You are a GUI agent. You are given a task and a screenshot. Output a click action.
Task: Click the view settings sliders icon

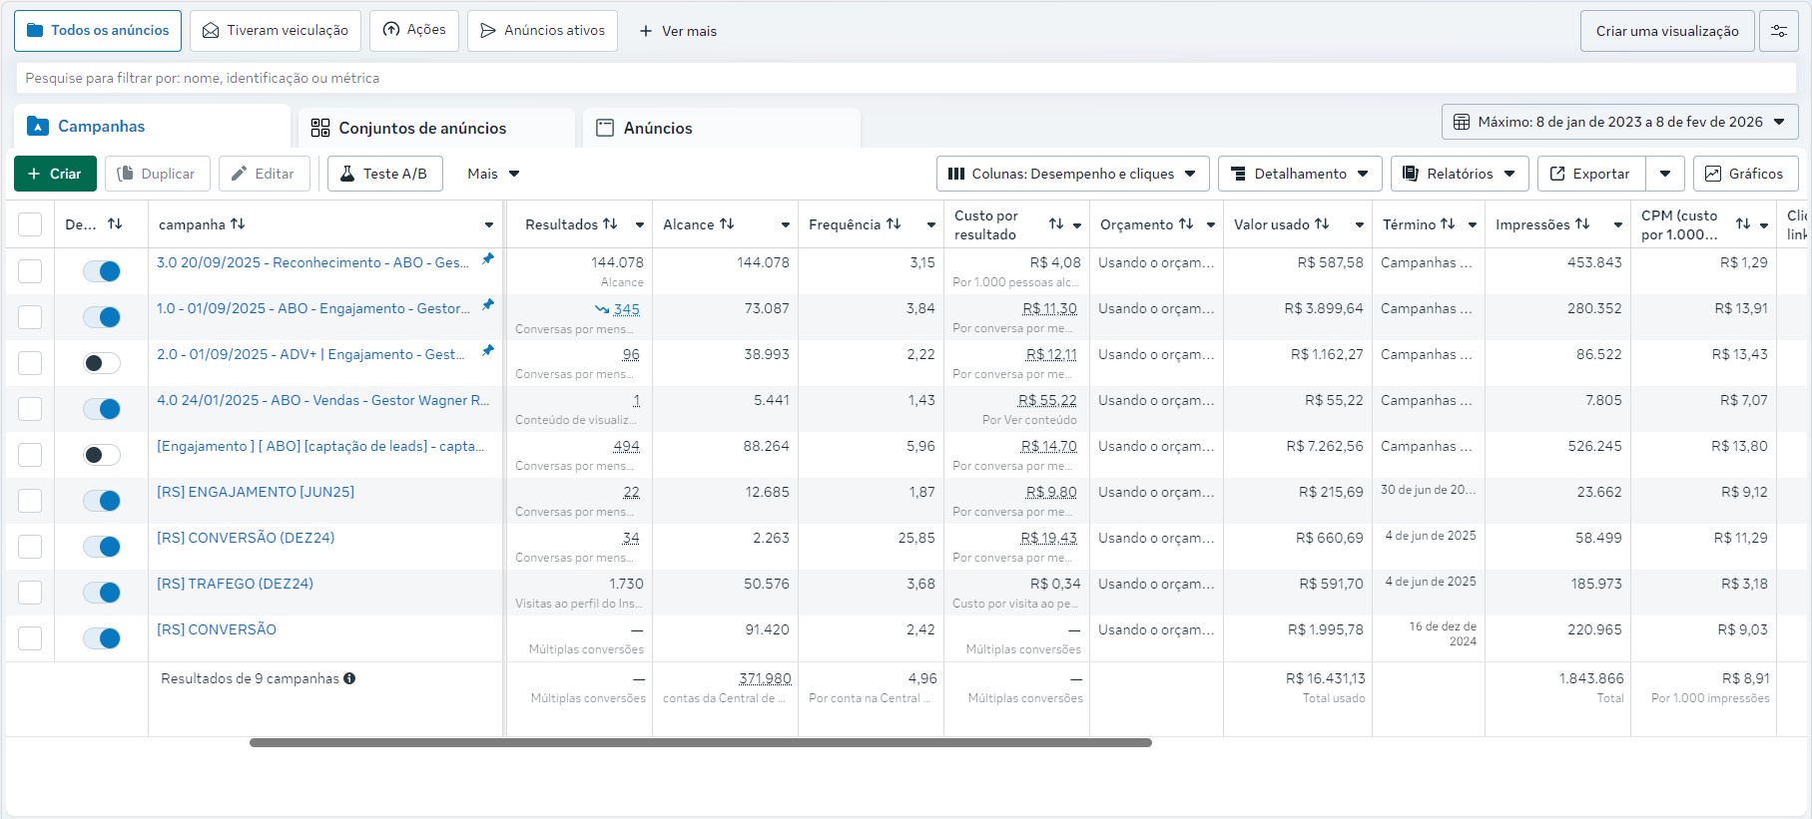coord(1778,31)
